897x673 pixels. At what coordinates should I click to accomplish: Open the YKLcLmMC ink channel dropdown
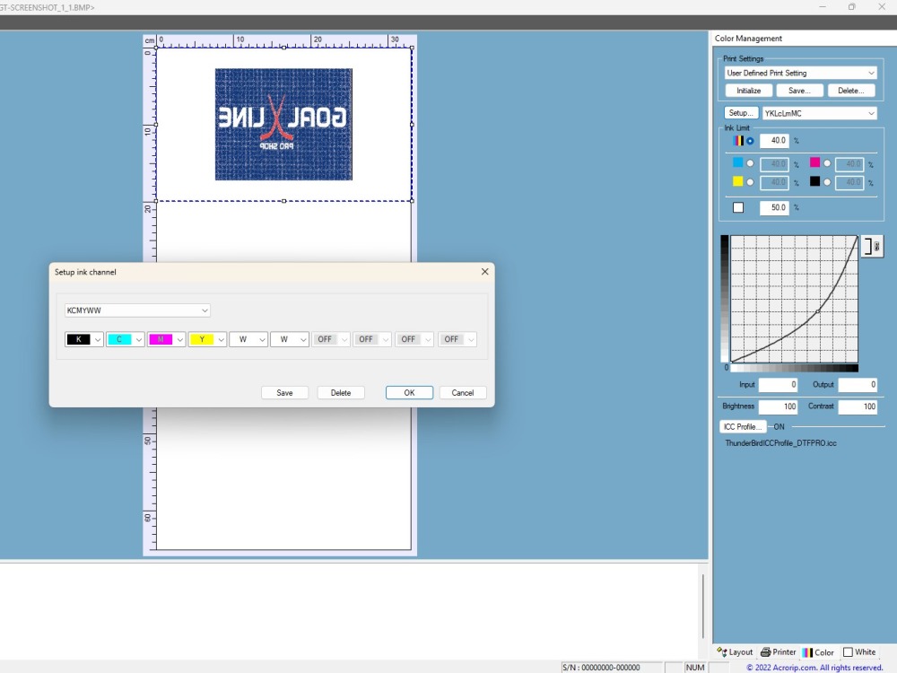(819, 113)
